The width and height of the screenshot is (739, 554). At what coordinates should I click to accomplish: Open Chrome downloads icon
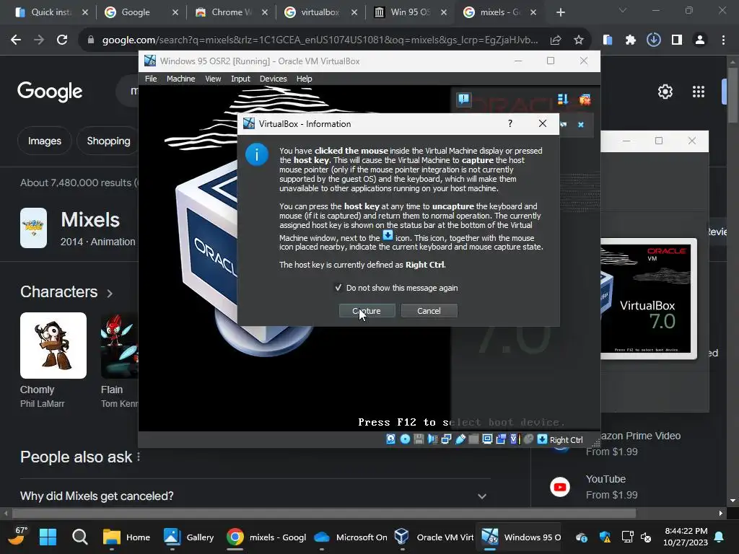point(654,40)
